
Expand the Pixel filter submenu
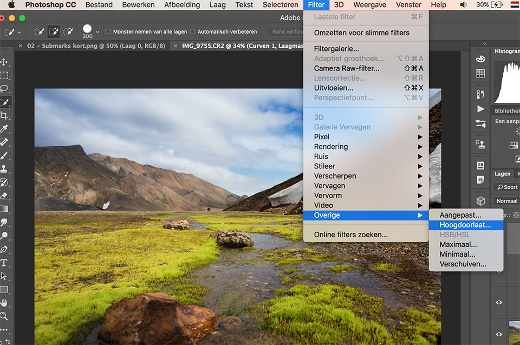click(x=366, y=136)
